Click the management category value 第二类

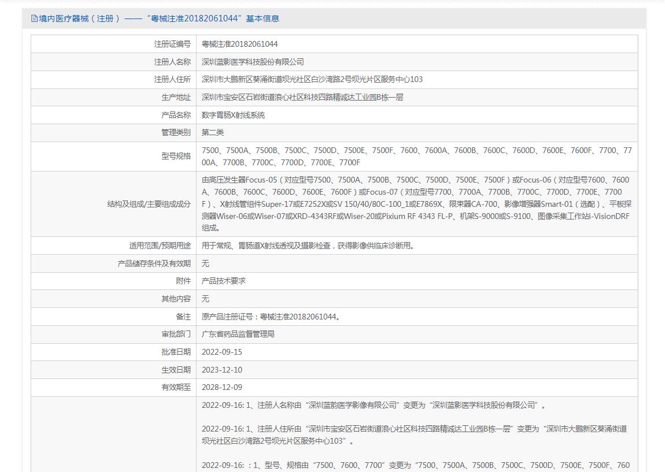(212, 132)
